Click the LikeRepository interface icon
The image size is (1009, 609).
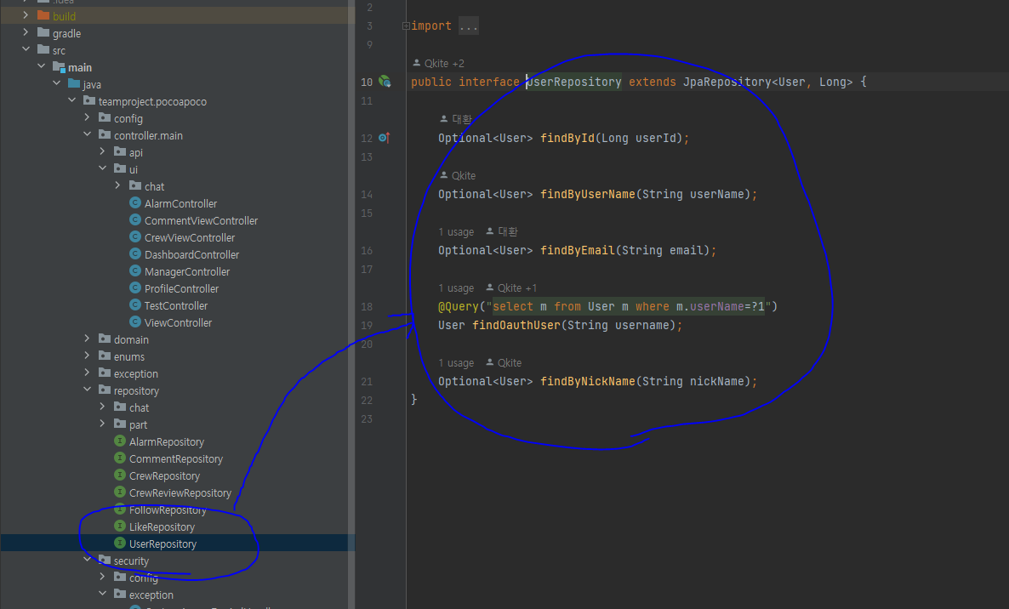(x=120, y=526)
